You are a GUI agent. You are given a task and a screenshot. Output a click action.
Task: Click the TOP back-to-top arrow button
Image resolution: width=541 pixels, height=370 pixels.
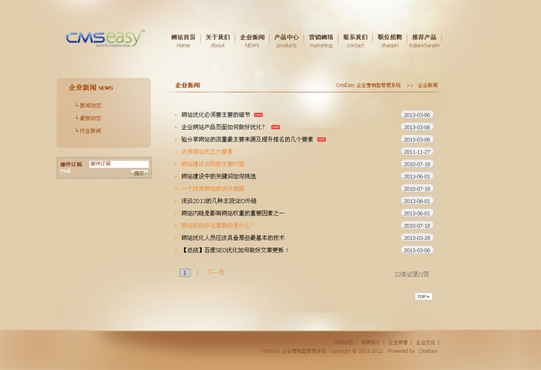(423, 296)
